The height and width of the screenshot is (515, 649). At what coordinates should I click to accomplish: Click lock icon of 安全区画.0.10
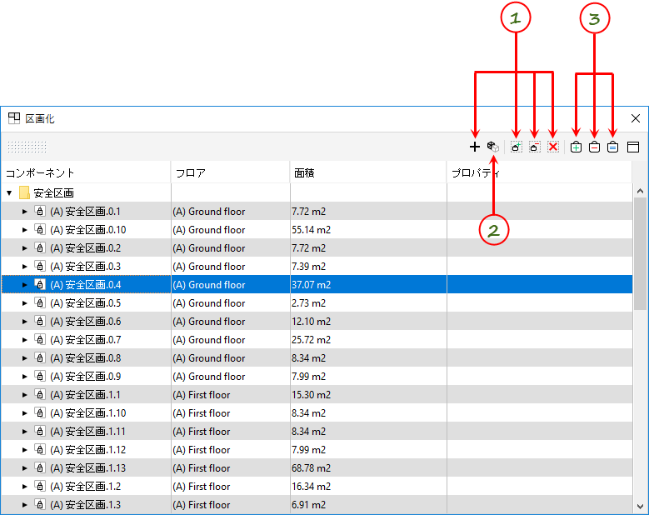pos(40,229)
